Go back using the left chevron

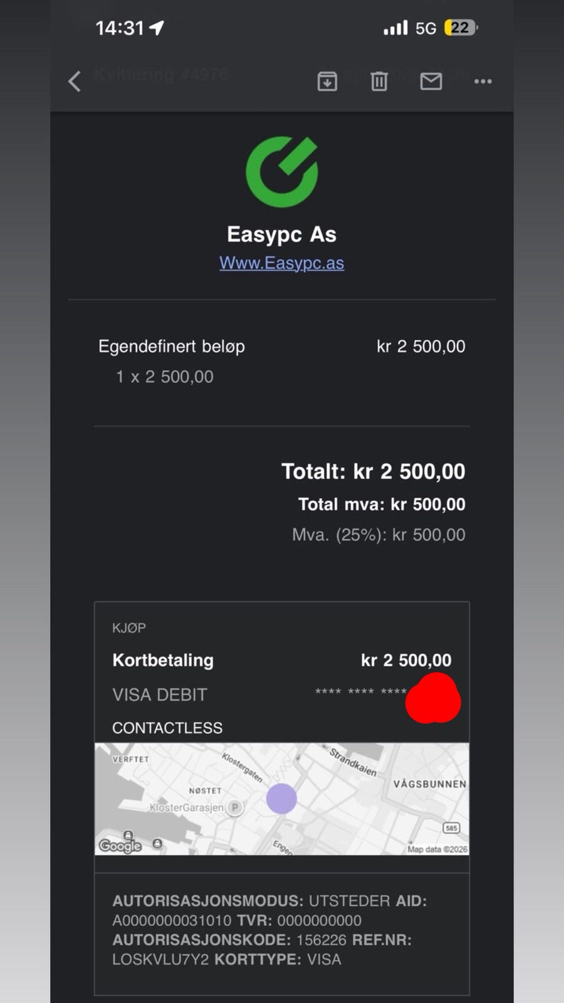pyautogui.click(x=75, y=81)
